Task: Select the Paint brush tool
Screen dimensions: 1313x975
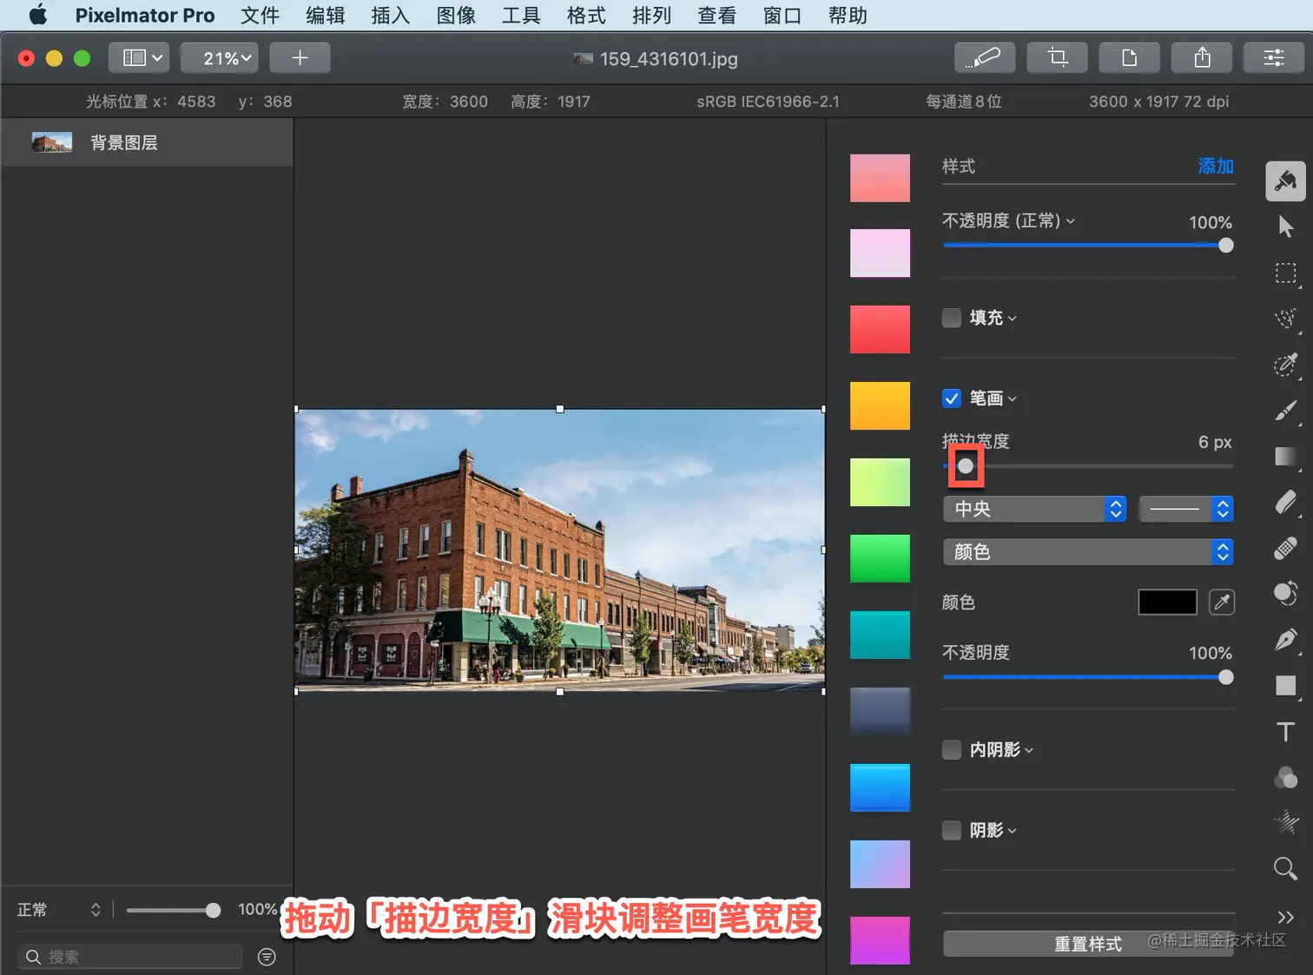Action: coord(1285,411)
